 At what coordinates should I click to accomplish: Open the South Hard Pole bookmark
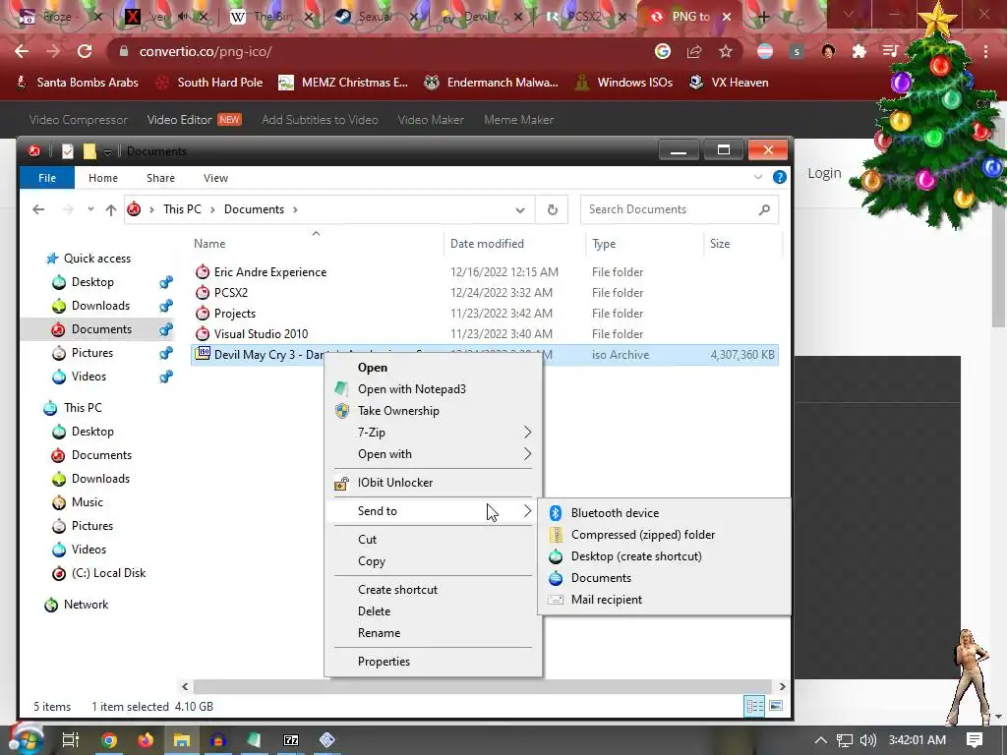pos(209,83)
